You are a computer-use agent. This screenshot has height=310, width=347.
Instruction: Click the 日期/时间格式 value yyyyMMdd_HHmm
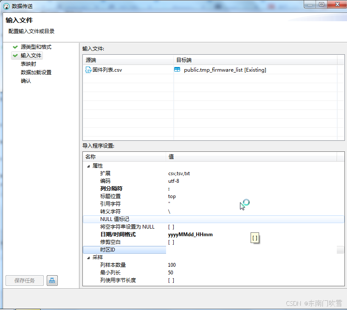click(190, 235)
